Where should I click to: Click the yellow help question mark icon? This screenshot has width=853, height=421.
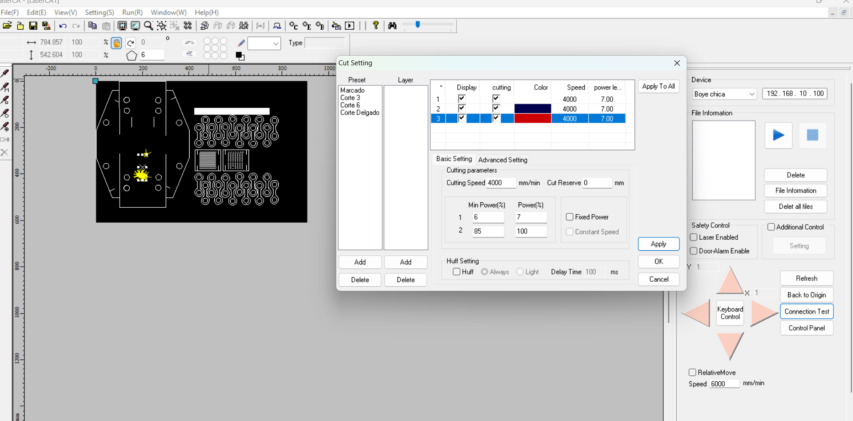pos(376,26)
